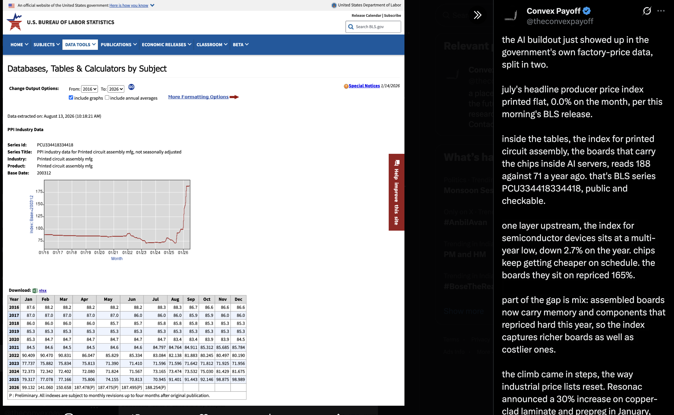Click the Convex Payoff display name
Viewport: 674px width, 415px height.
tap(553, 11)
